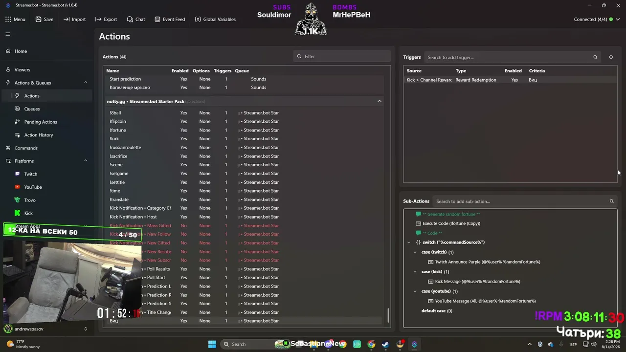The height and width of the screenshot is (352, 626).
Task: Sort actions by the Name column
Action: tap(112, 71)
